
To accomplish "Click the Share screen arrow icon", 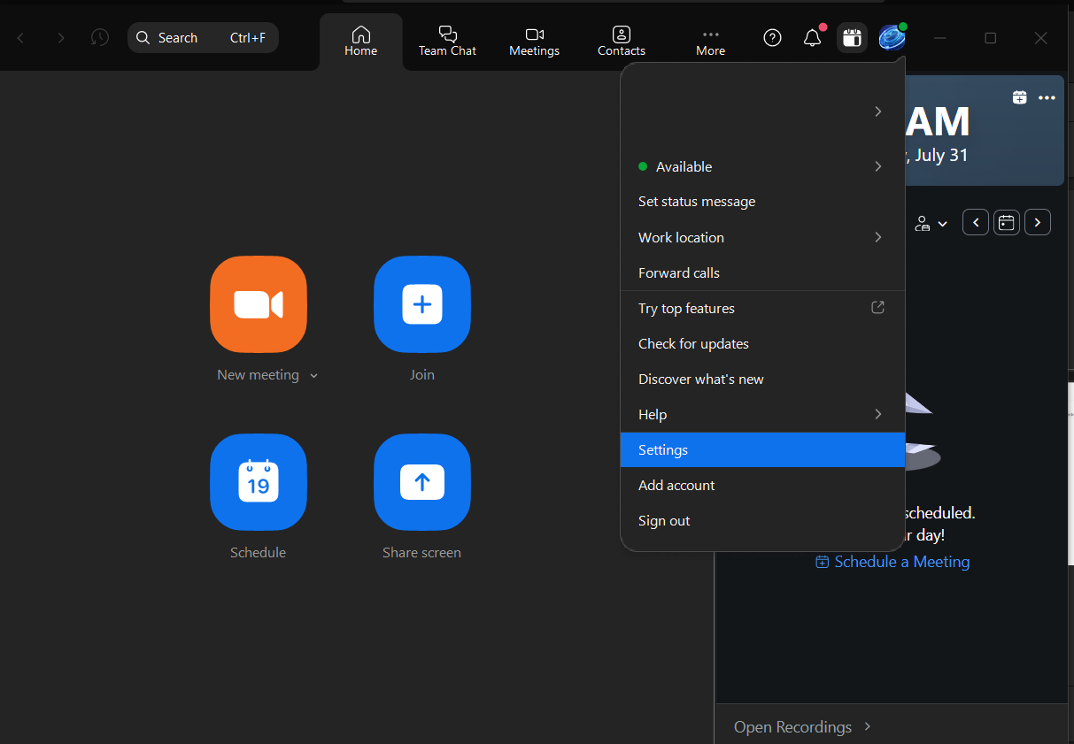I will click(421, 482).
